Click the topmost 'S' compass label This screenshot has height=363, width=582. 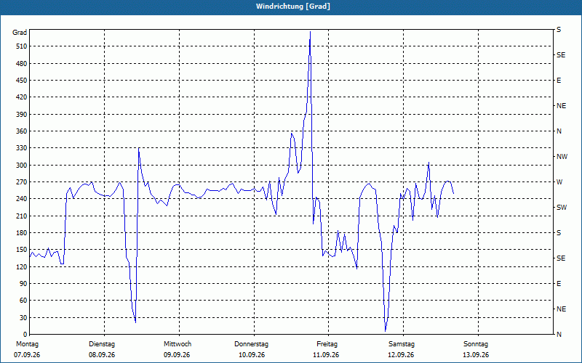pyautogui.click(x=559, y=30)
